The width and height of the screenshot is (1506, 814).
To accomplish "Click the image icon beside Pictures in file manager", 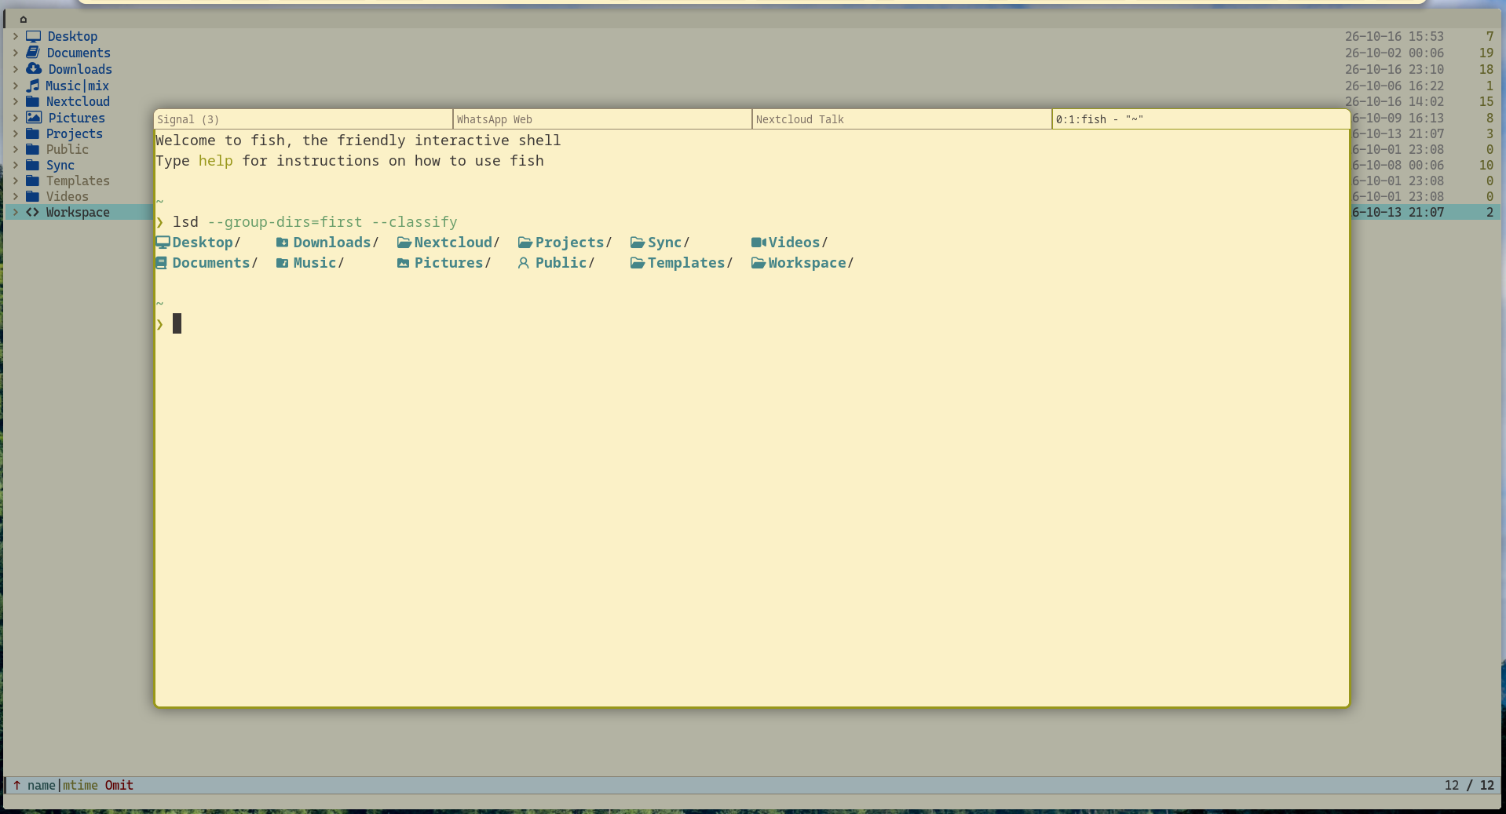I will [33, 118].
